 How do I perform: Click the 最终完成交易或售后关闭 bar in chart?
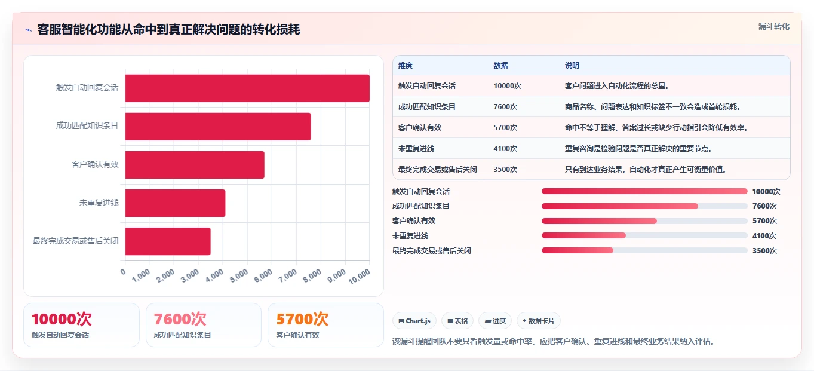tap(168, 241)
